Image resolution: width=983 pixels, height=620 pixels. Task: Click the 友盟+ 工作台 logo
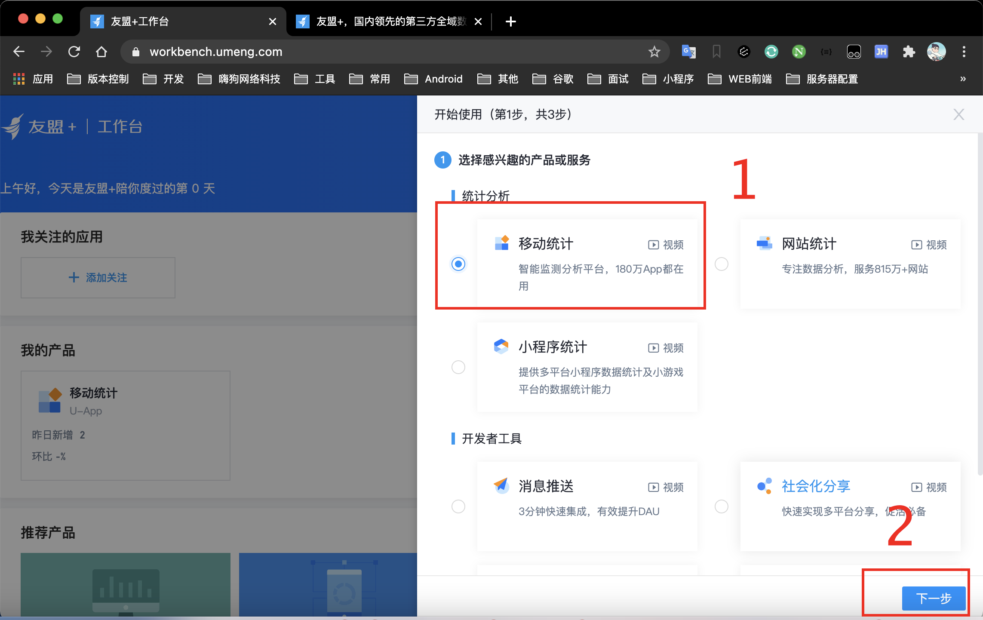coord(71,126)
